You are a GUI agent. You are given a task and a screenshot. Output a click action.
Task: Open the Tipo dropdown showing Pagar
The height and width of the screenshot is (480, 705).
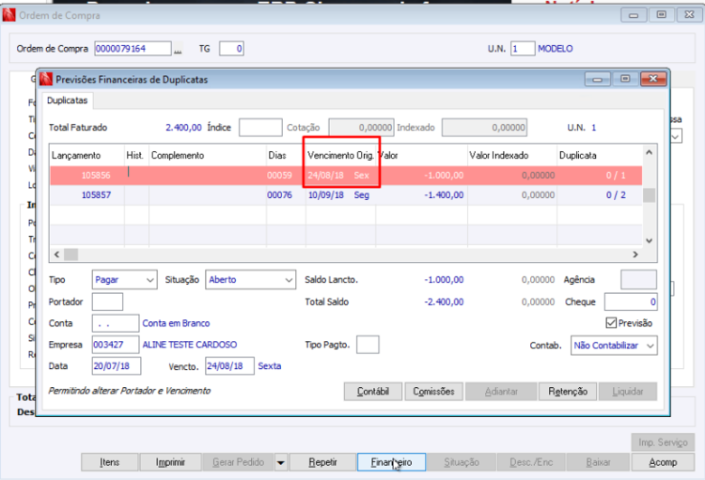pyautogui.click(x=124, y=280)
